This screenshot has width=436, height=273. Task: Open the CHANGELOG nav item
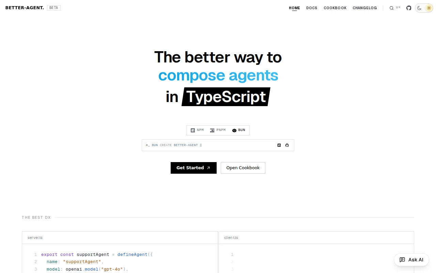click(x=365, y=8)
